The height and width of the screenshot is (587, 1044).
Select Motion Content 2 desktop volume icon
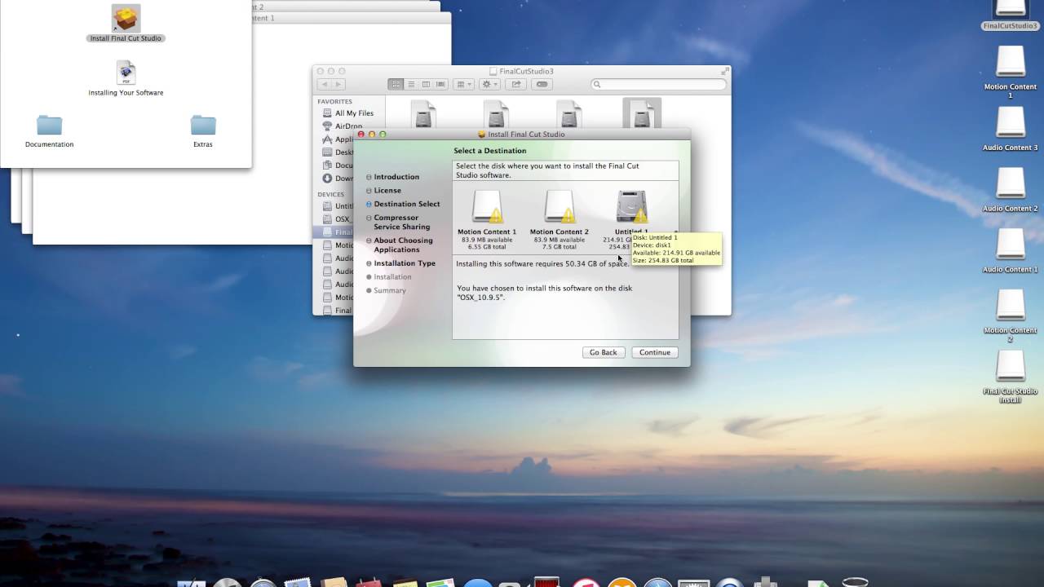click(x=1011, y=306)
